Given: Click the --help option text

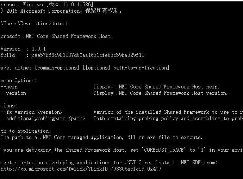Looking at the screenshot, I should pos(9,87).
